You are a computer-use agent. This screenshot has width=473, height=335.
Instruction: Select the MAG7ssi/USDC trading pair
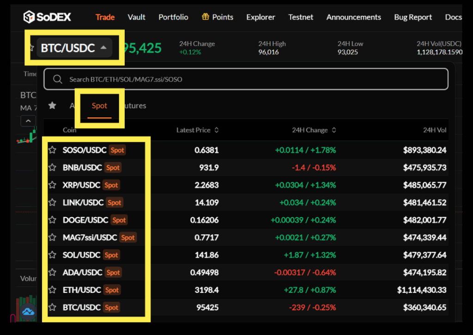pos(90,238)
